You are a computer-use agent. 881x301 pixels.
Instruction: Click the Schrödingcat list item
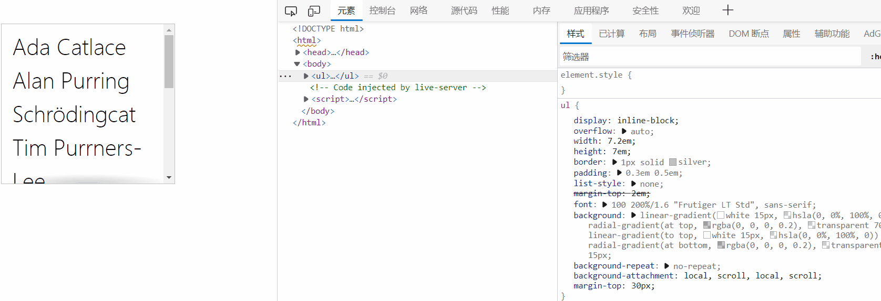point(74,114)
